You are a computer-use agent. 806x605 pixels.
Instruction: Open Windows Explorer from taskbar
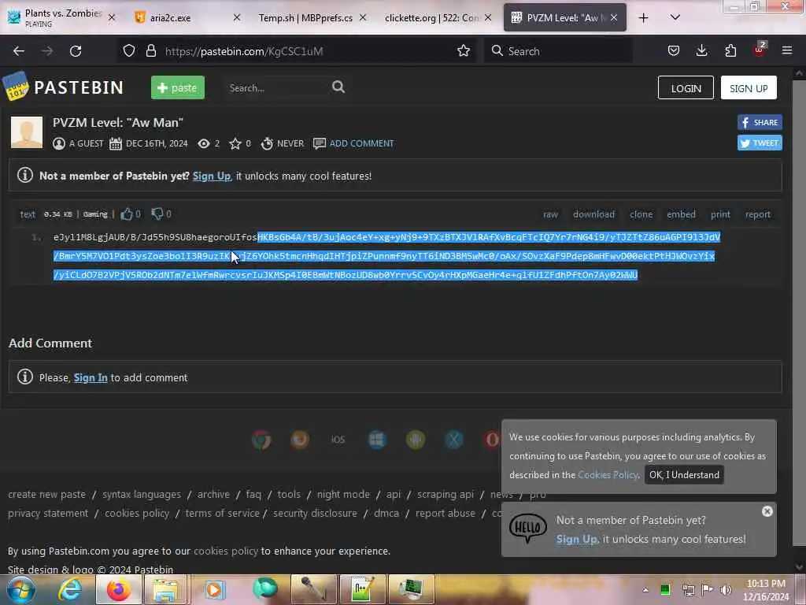(x=165, y=589)
